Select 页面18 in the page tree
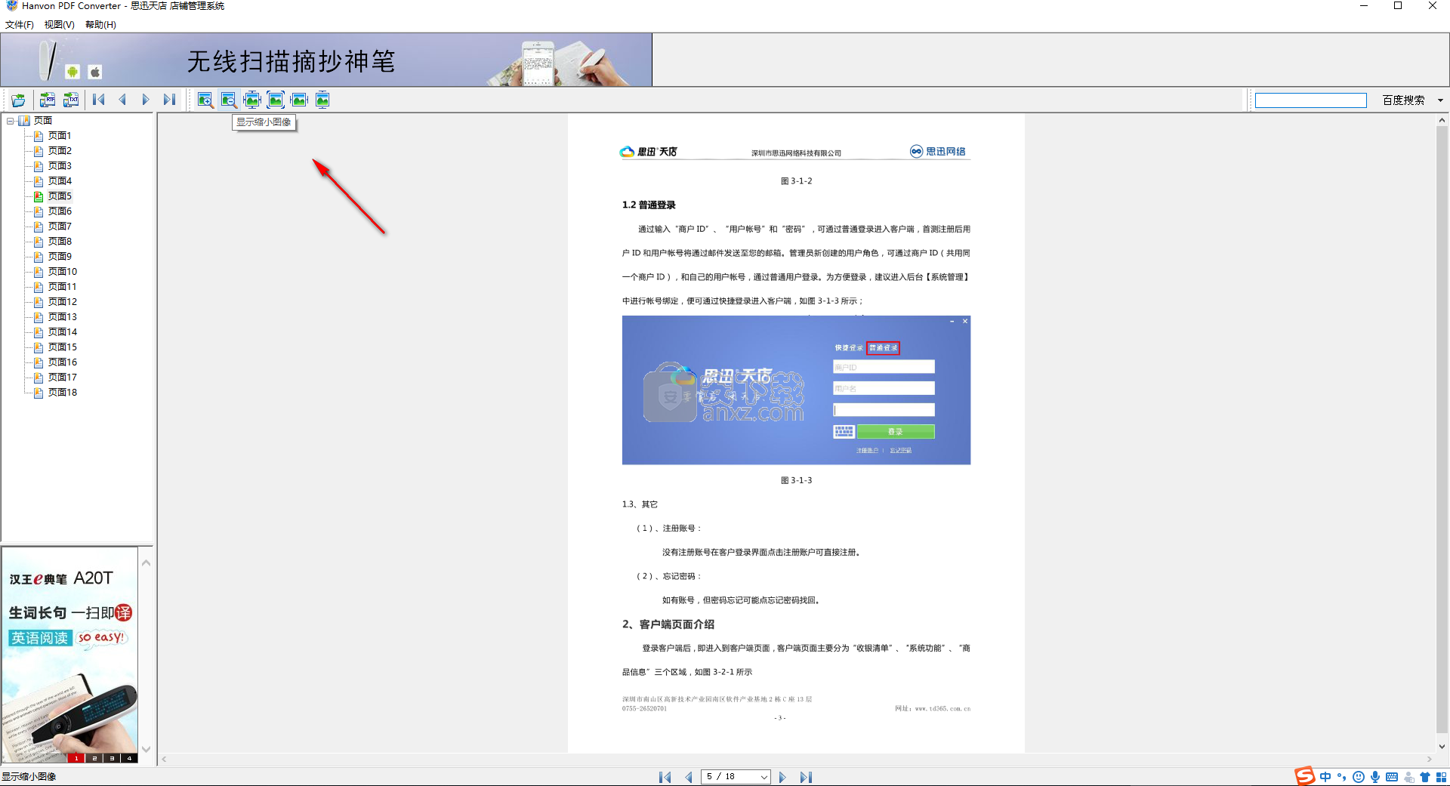Viewport: 1450px width, 786px height. [x=63, y=393]
